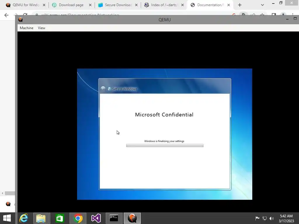Expand the Chrome tab search dropdown
The image size is (299, 224).
[x=263, y=5]
